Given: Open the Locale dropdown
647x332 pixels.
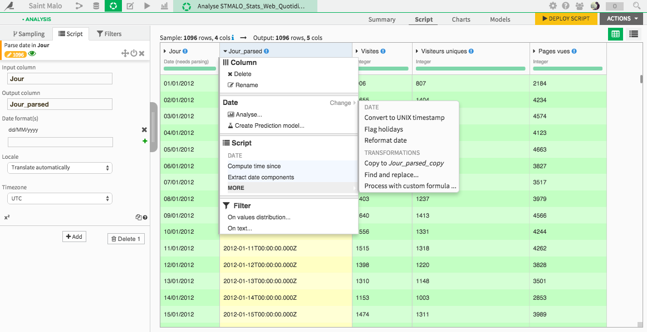Looking at the screenshot, I should [x=60, y=168].
